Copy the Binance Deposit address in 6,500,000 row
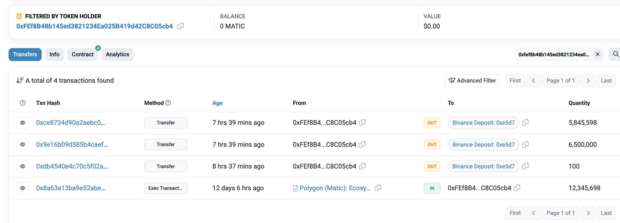Viewport: 620px width, 223px height. (x=525, y=144)
